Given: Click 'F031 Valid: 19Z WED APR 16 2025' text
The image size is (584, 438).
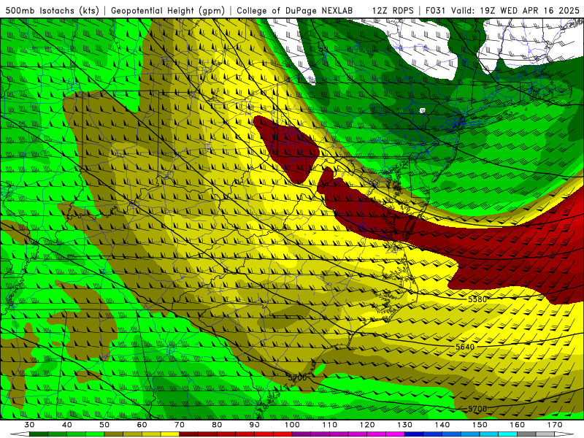Looking at the screenshot, I should (x=502, y=10).
